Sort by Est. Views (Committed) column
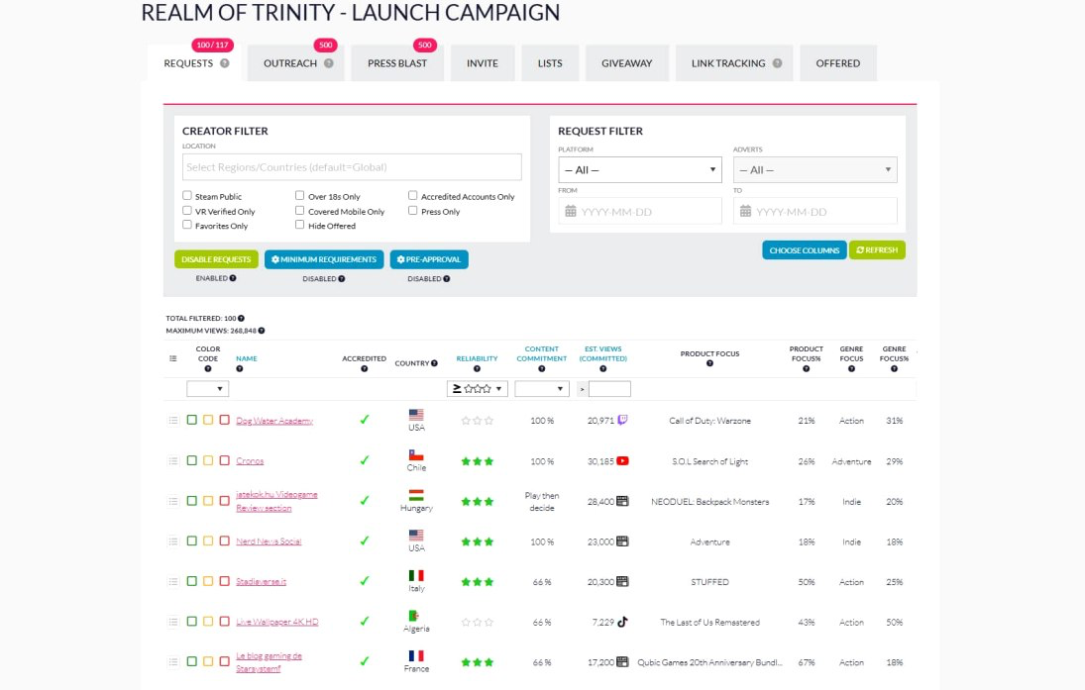Image resolution: width=1085 pixels, height=690 pixels. (602, 353)
